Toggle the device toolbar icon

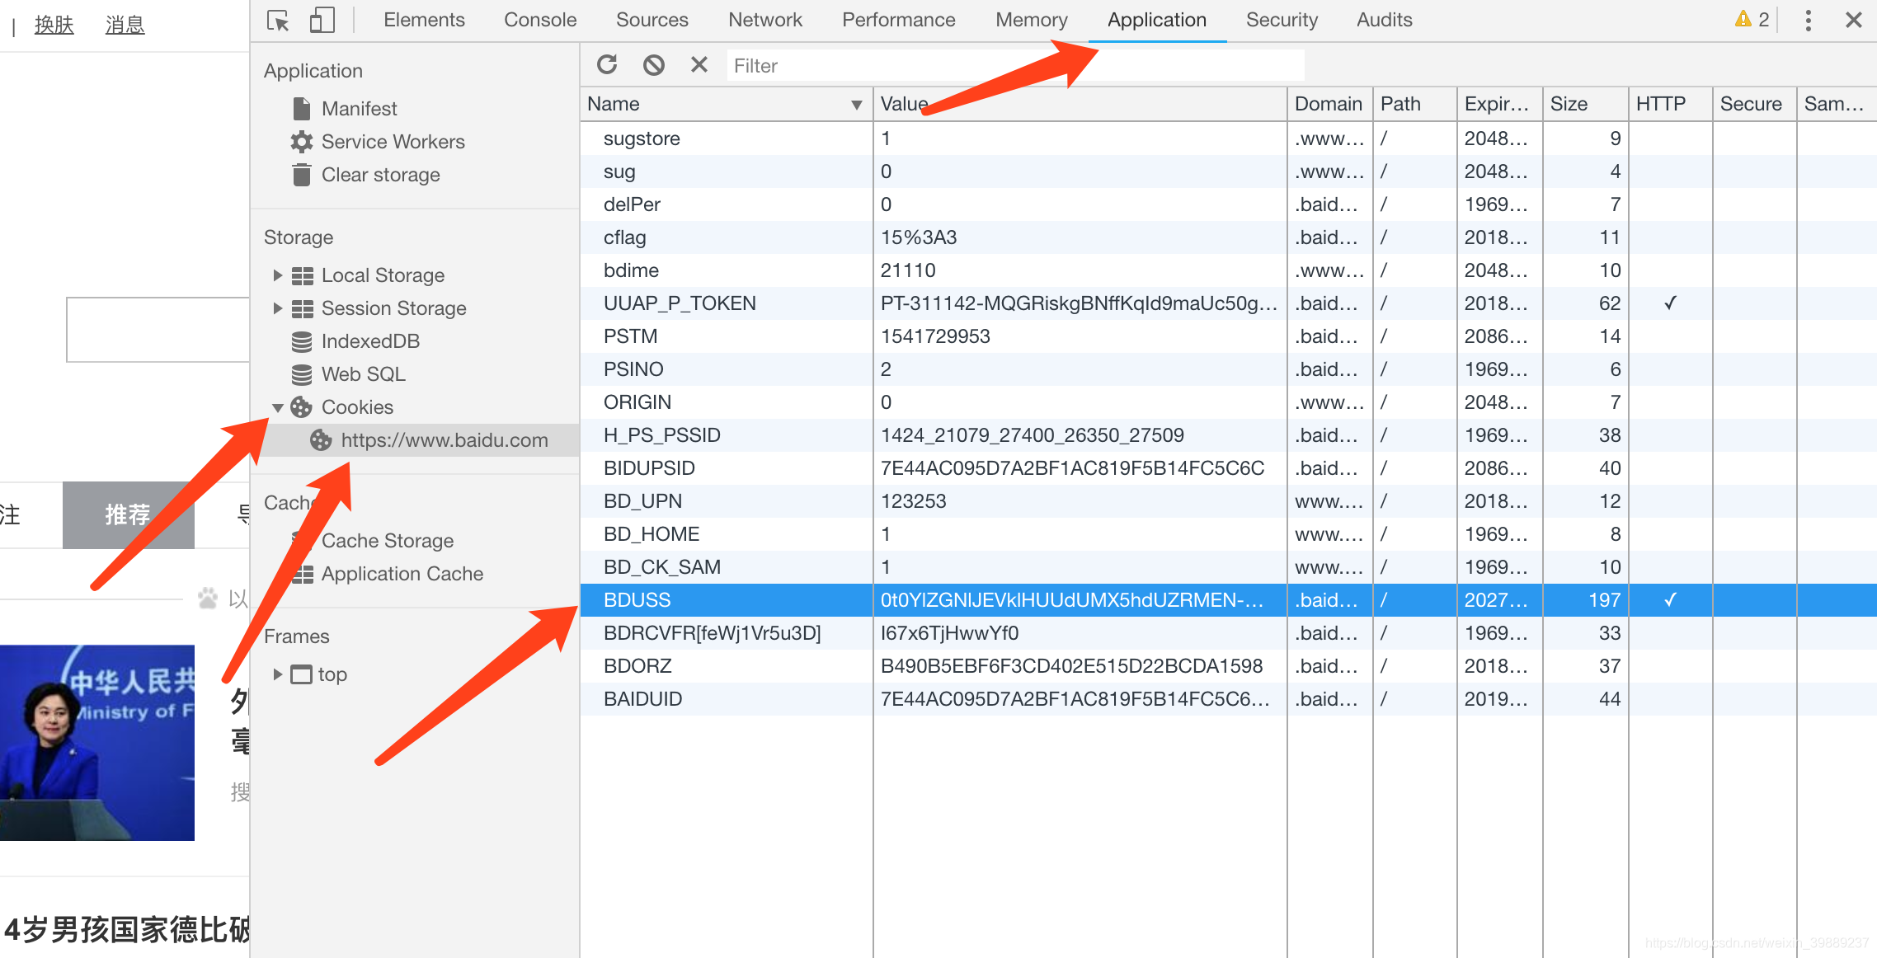(322, 20)
